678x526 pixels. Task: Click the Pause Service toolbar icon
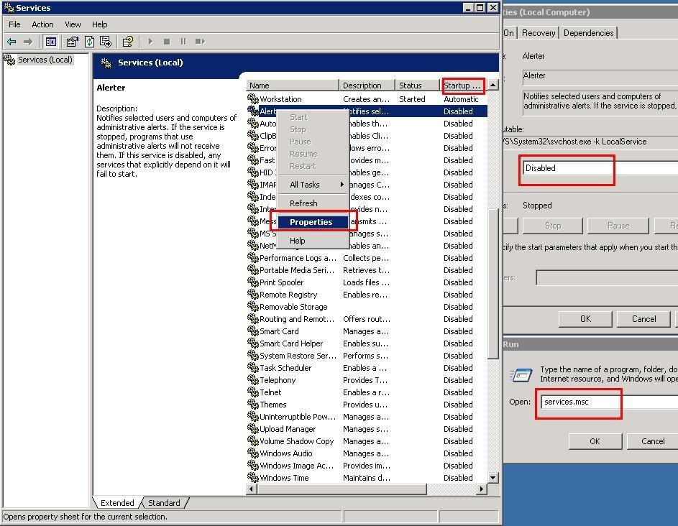pyautogui.click(x=183, y=42)
